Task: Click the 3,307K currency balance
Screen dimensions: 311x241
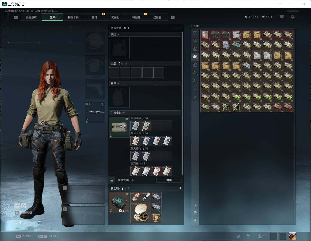Action: tap(251, 17)
